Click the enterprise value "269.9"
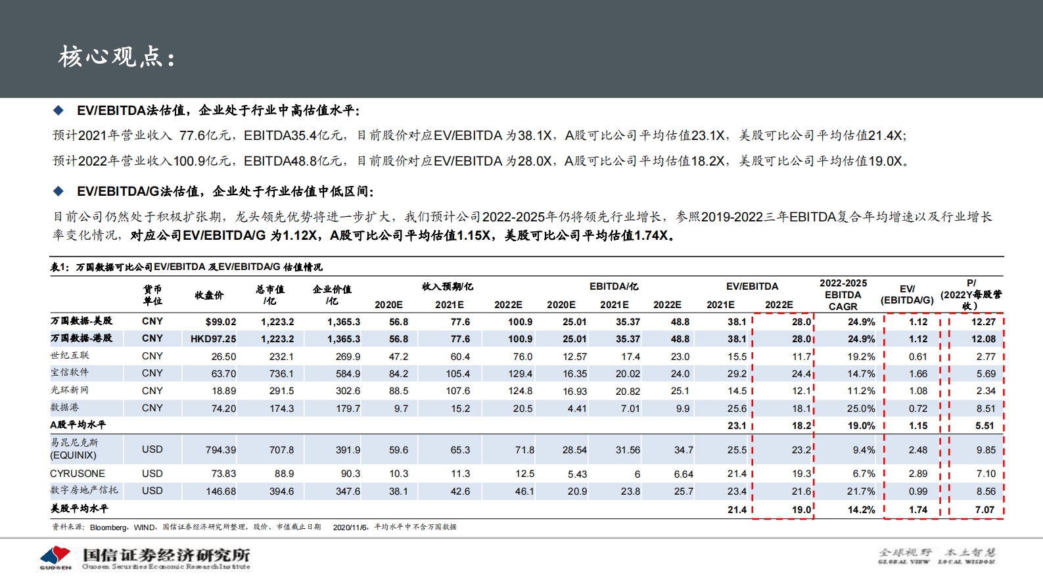This screenshot has width=1043, height=586. point(348,357)
